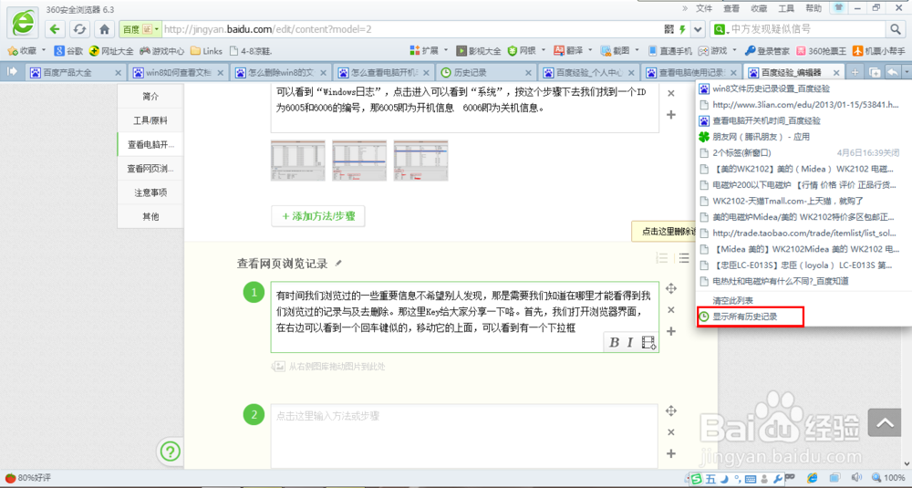Click 添加方法/步骤 button
912x488 pixels.
point(318,216)
